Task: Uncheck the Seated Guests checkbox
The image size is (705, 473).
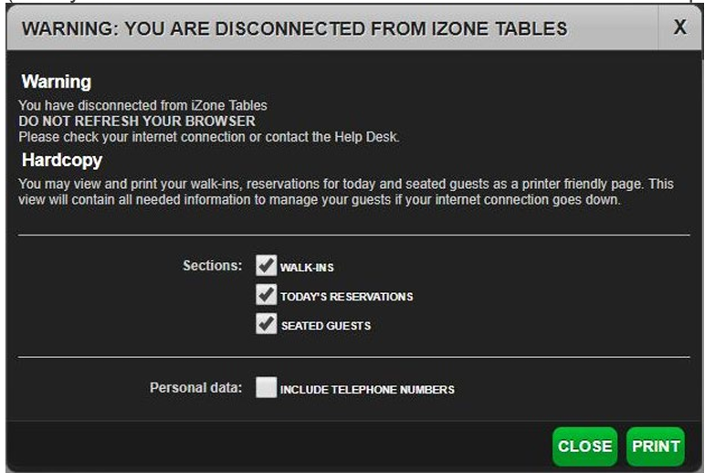Action: coord(266,324)
